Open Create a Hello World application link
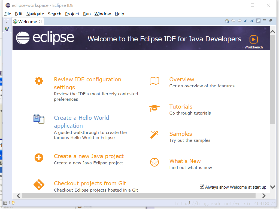The height and width of the screenshot is (209, 279). pyautogui.click(x=81, y=122)
